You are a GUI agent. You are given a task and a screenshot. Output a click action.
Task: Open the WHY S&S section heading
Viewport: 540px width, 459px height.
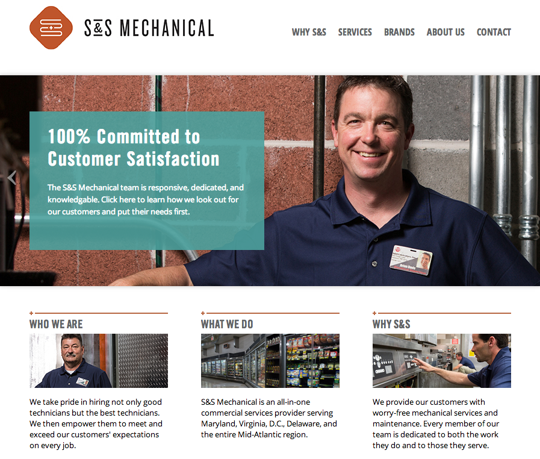[391, 324]
